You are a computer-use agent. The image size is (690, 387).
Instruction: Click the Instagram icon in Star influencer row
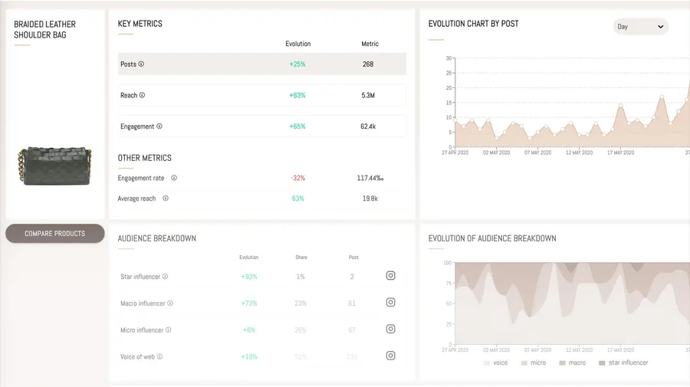390,276
